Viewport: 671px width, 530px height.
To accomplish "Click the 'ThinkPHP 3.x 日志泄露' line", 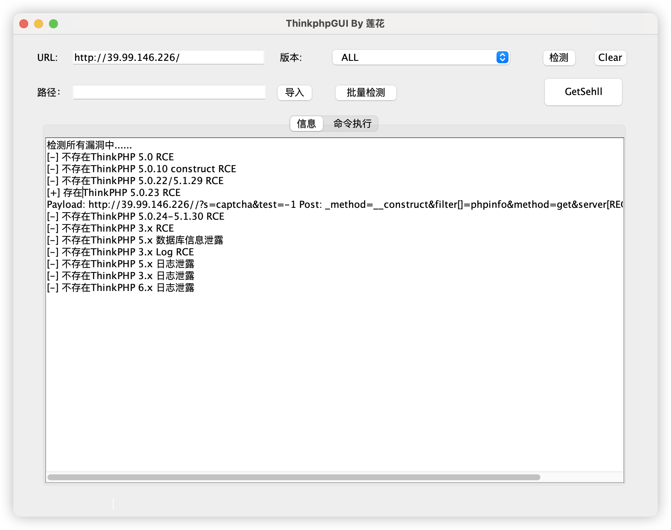I will [x=121, y=276].
